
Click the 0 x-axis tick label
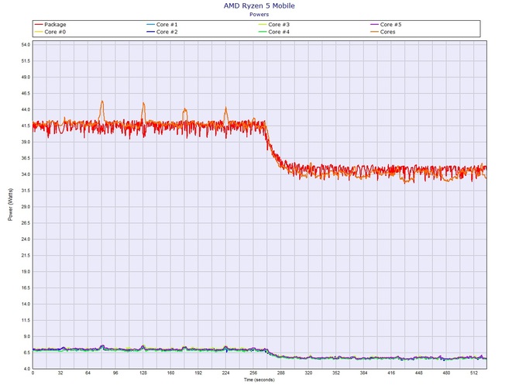click(x=33, y=373)
